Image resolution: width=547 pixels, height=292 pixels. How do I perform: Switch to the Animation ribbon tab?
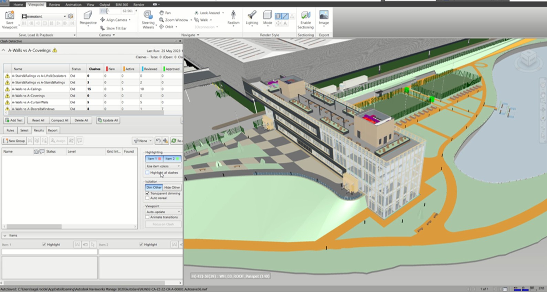point(73,4)
